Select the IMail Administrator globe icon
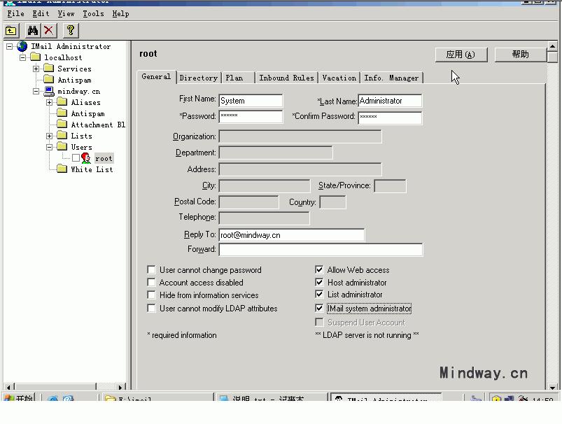The image size is (562, 424). coord(22,46)
